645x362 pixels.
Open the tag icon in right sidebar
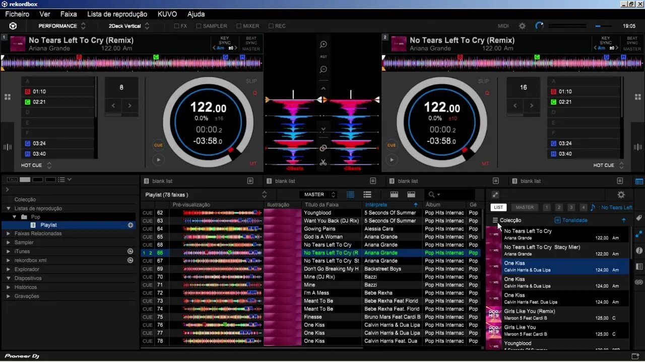(639, 218)
